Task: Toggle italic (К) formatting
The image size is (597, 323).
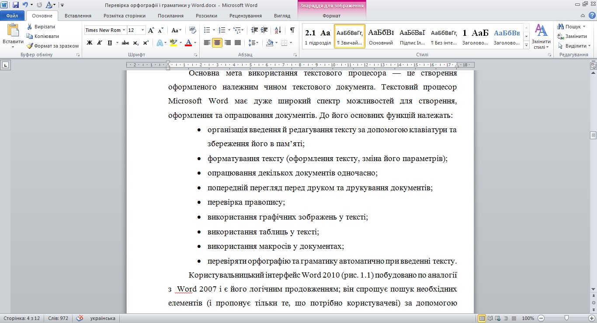Action: click(99, 43)
